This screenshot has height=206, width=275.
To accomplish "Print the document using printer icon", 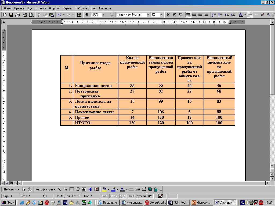I will click(25, 15).
